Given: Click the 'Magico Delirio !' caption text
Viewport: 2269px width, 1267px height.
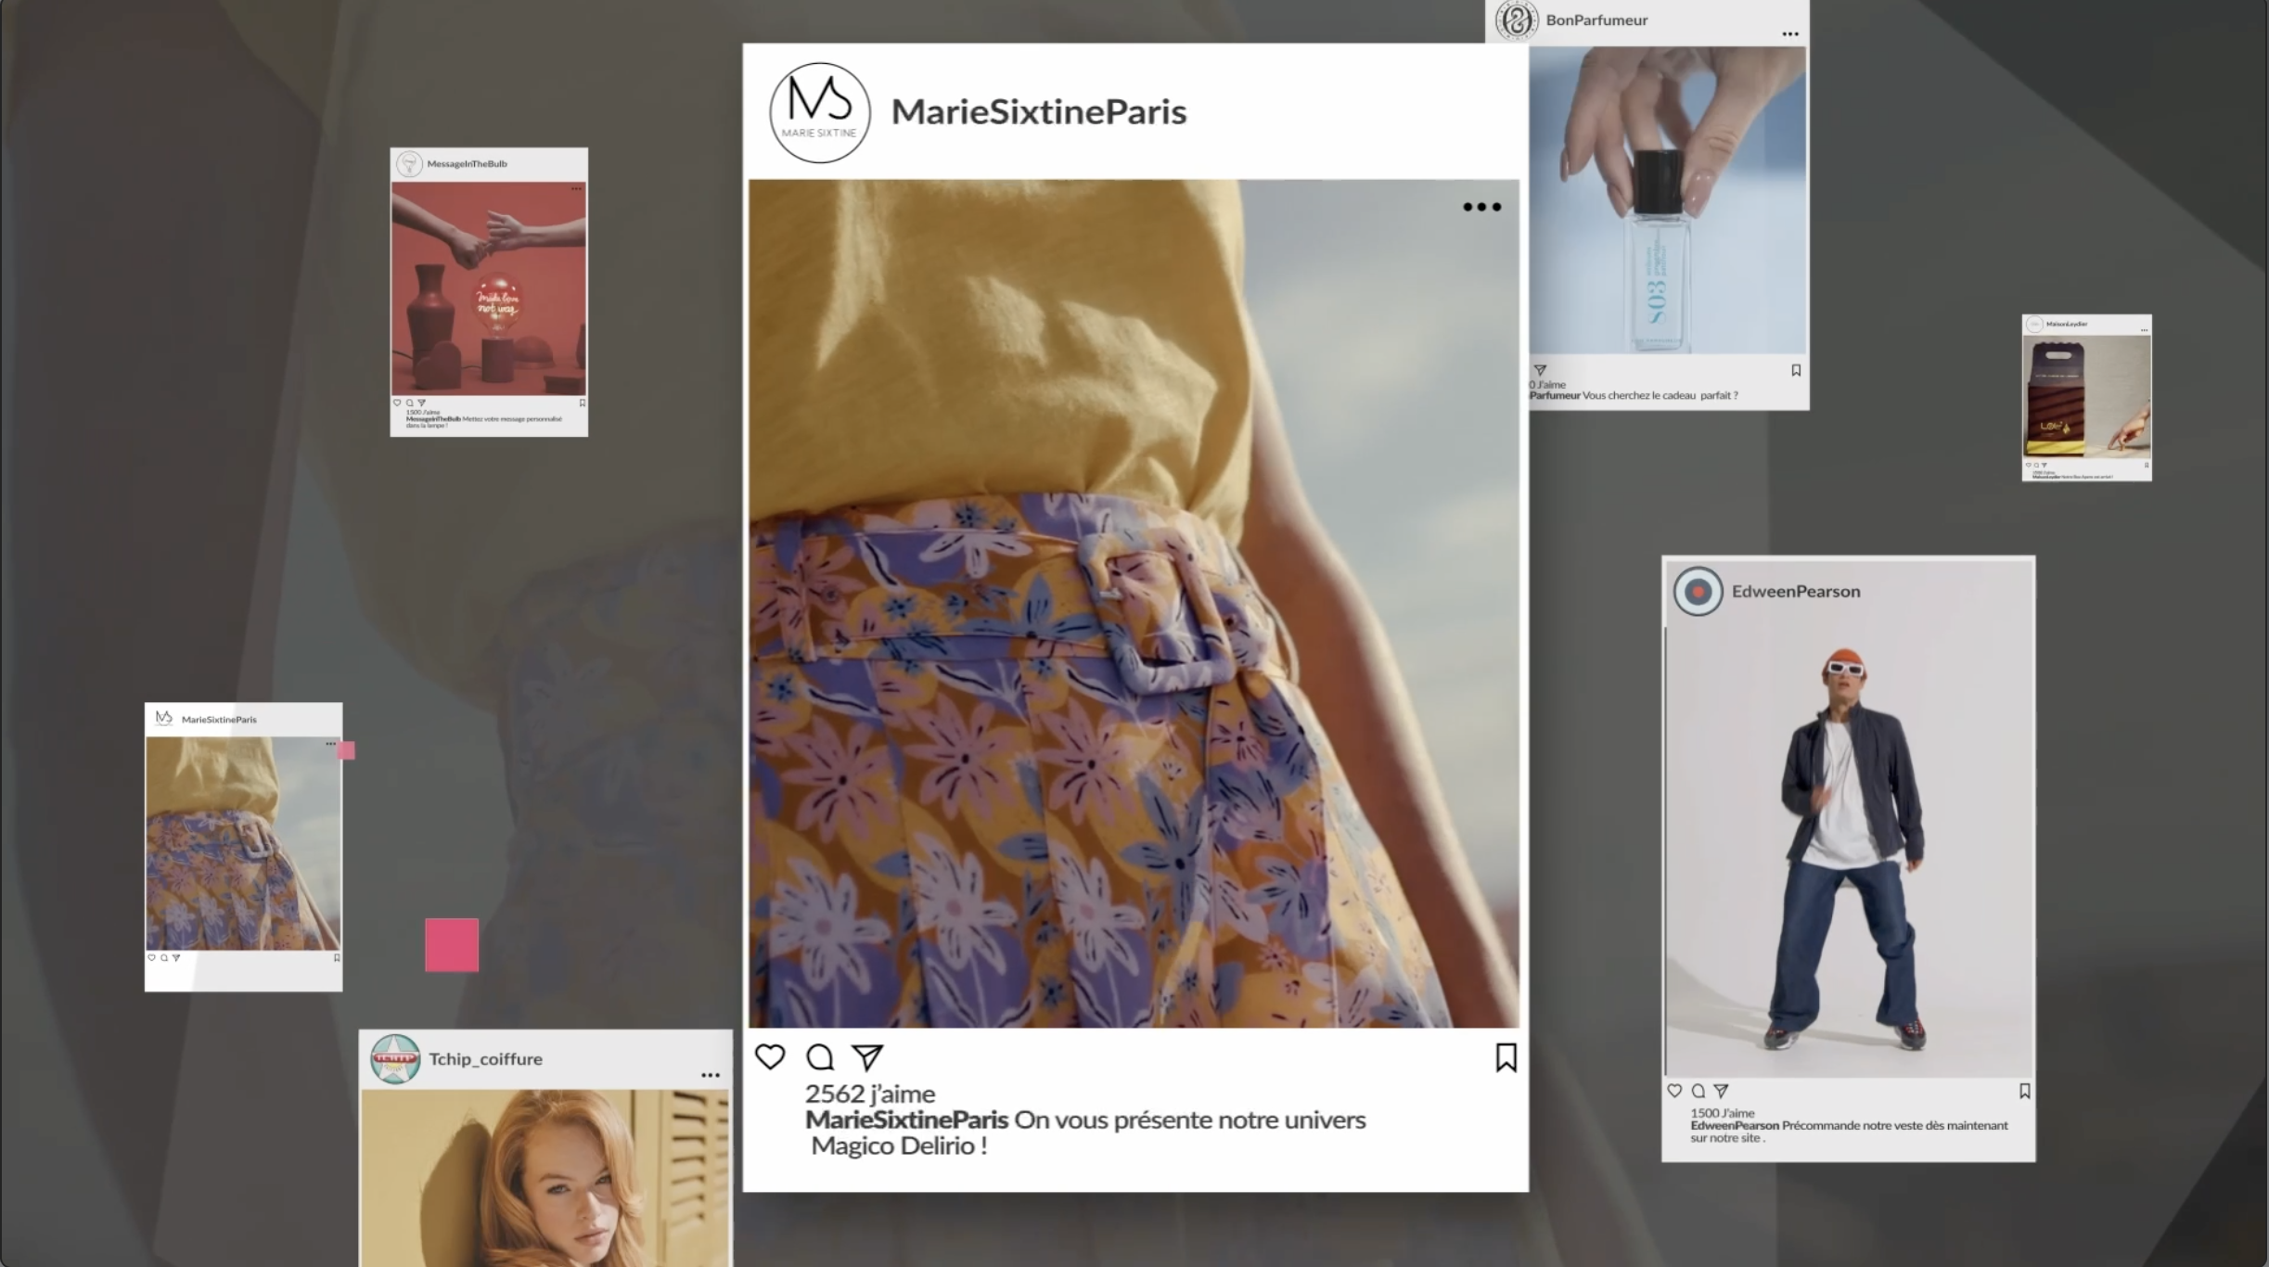Looking at the screenshot, I should click(x=899, y=1145).
